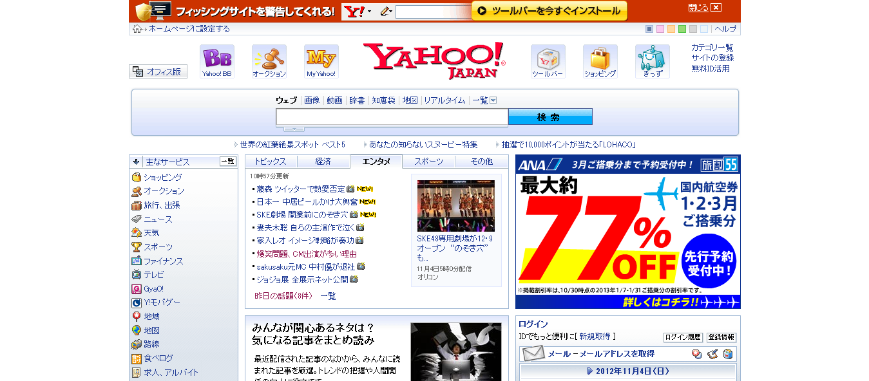Open the オークション gavel icon
Image resolution: width=869 pixels, height=381 pixels.
pyautogui.click(x=269, y=61)
